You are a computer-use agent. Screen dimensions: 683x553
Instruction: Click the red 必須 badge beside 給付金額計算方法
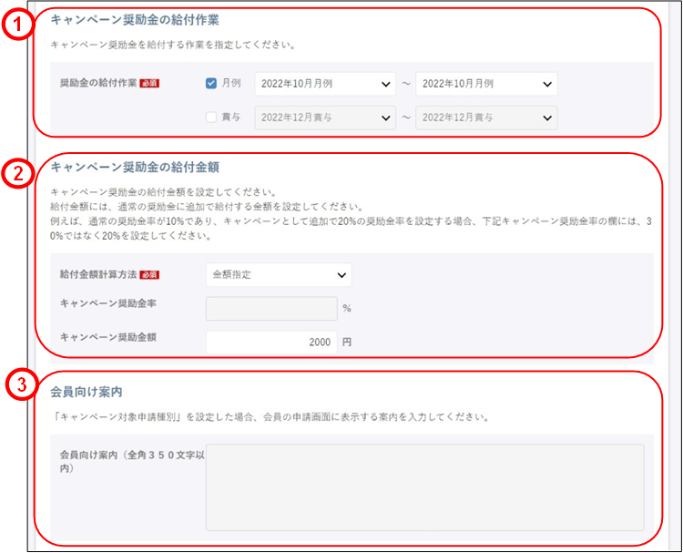[151, 275]
